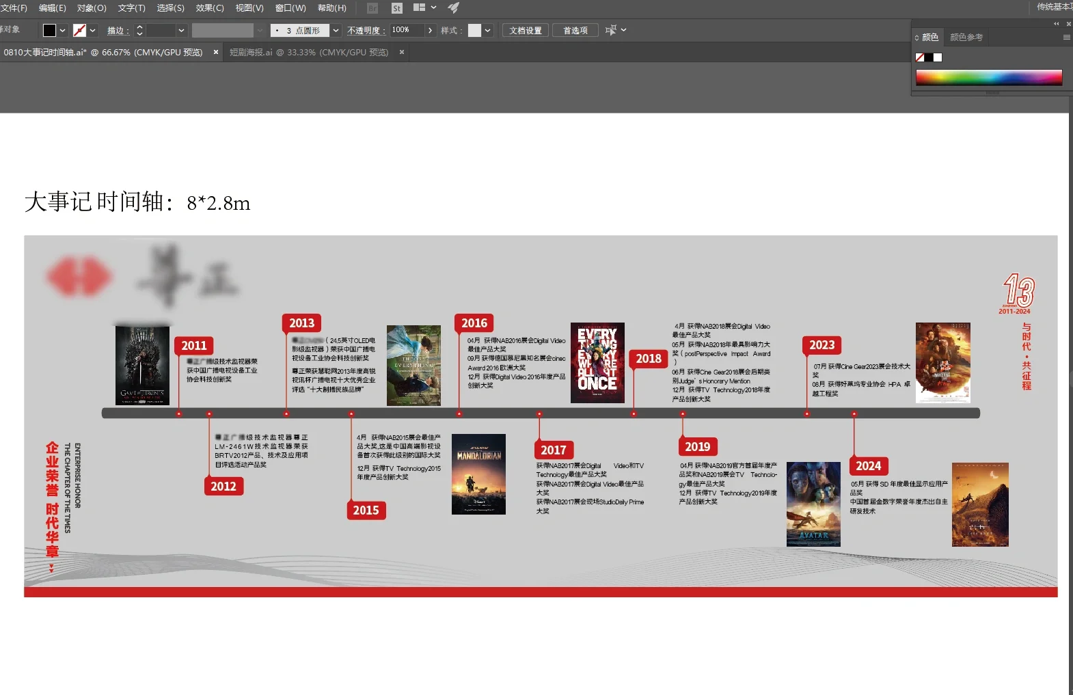Select the 2011 year label on timeline

pyautogui.click(x=194, y=346)
